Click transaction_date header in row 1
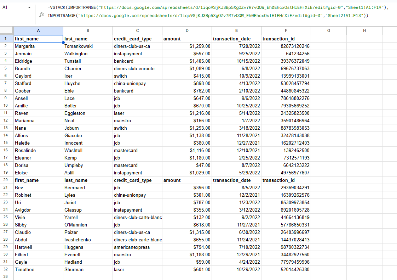The image size is (397, 280). (x=236, y=39)
